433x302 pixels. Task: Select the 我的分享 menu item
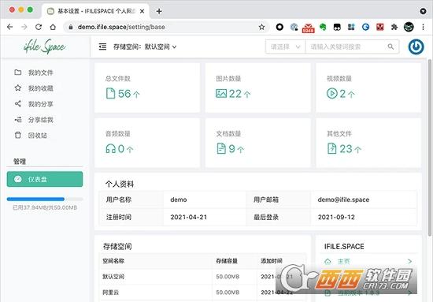(45, 104)
